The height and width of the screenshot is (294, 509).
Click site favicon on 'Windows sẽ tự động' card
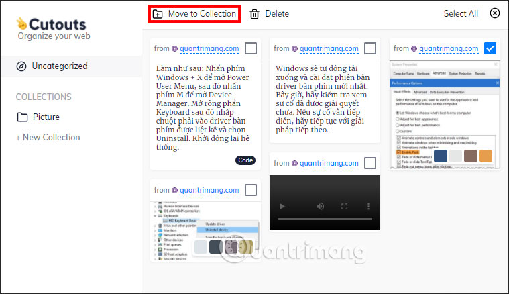[x=294, y=49]
